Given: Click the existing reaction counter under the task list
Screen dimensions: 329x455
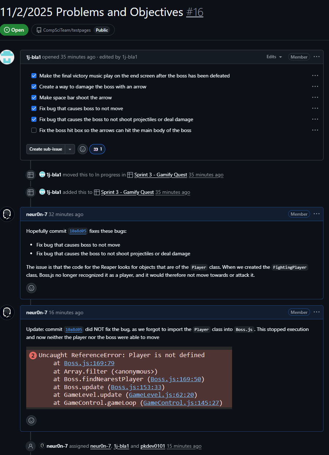Looking at the screenshot, I should [x=97, y=149].
